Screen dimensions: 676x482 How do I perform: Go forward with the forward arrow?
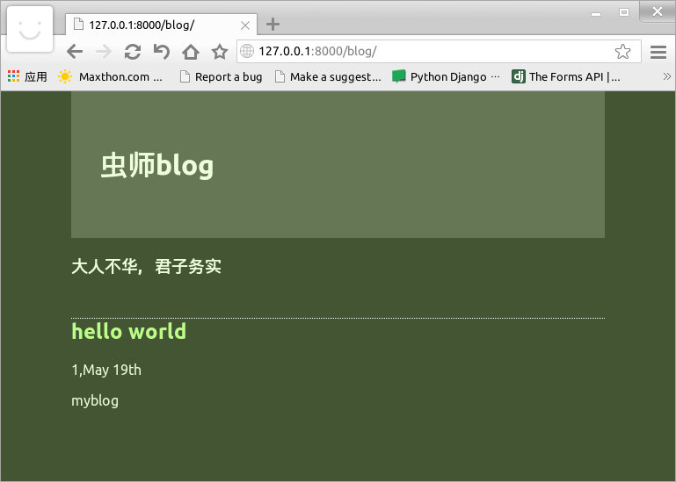[104, 51]
